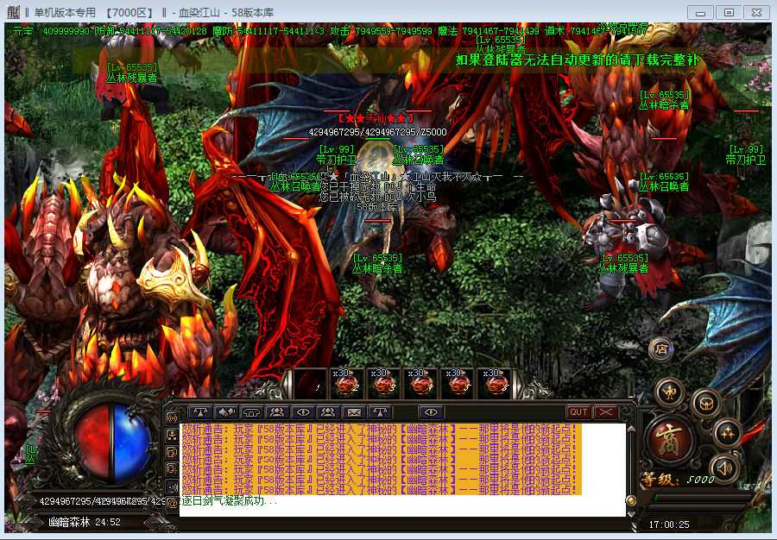
Task: Select the broadcast signal chat channel icon
Action: tap(173, 418)
